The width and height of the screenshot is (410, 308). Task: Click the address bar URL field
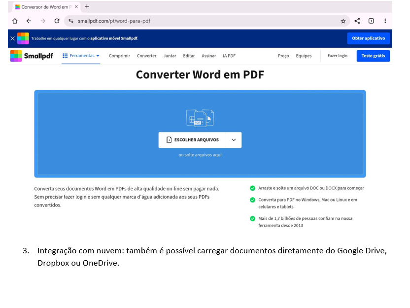coord(197,21)
